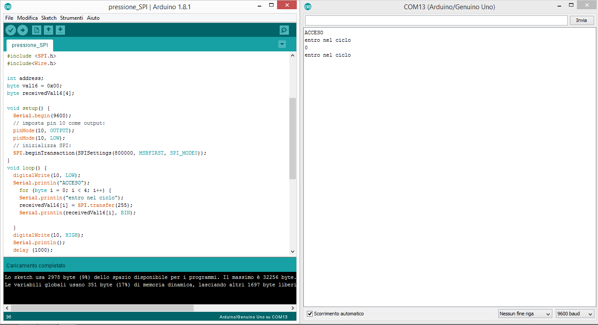Toggle the Scorrimento automatico checkbox

[310, 314]
